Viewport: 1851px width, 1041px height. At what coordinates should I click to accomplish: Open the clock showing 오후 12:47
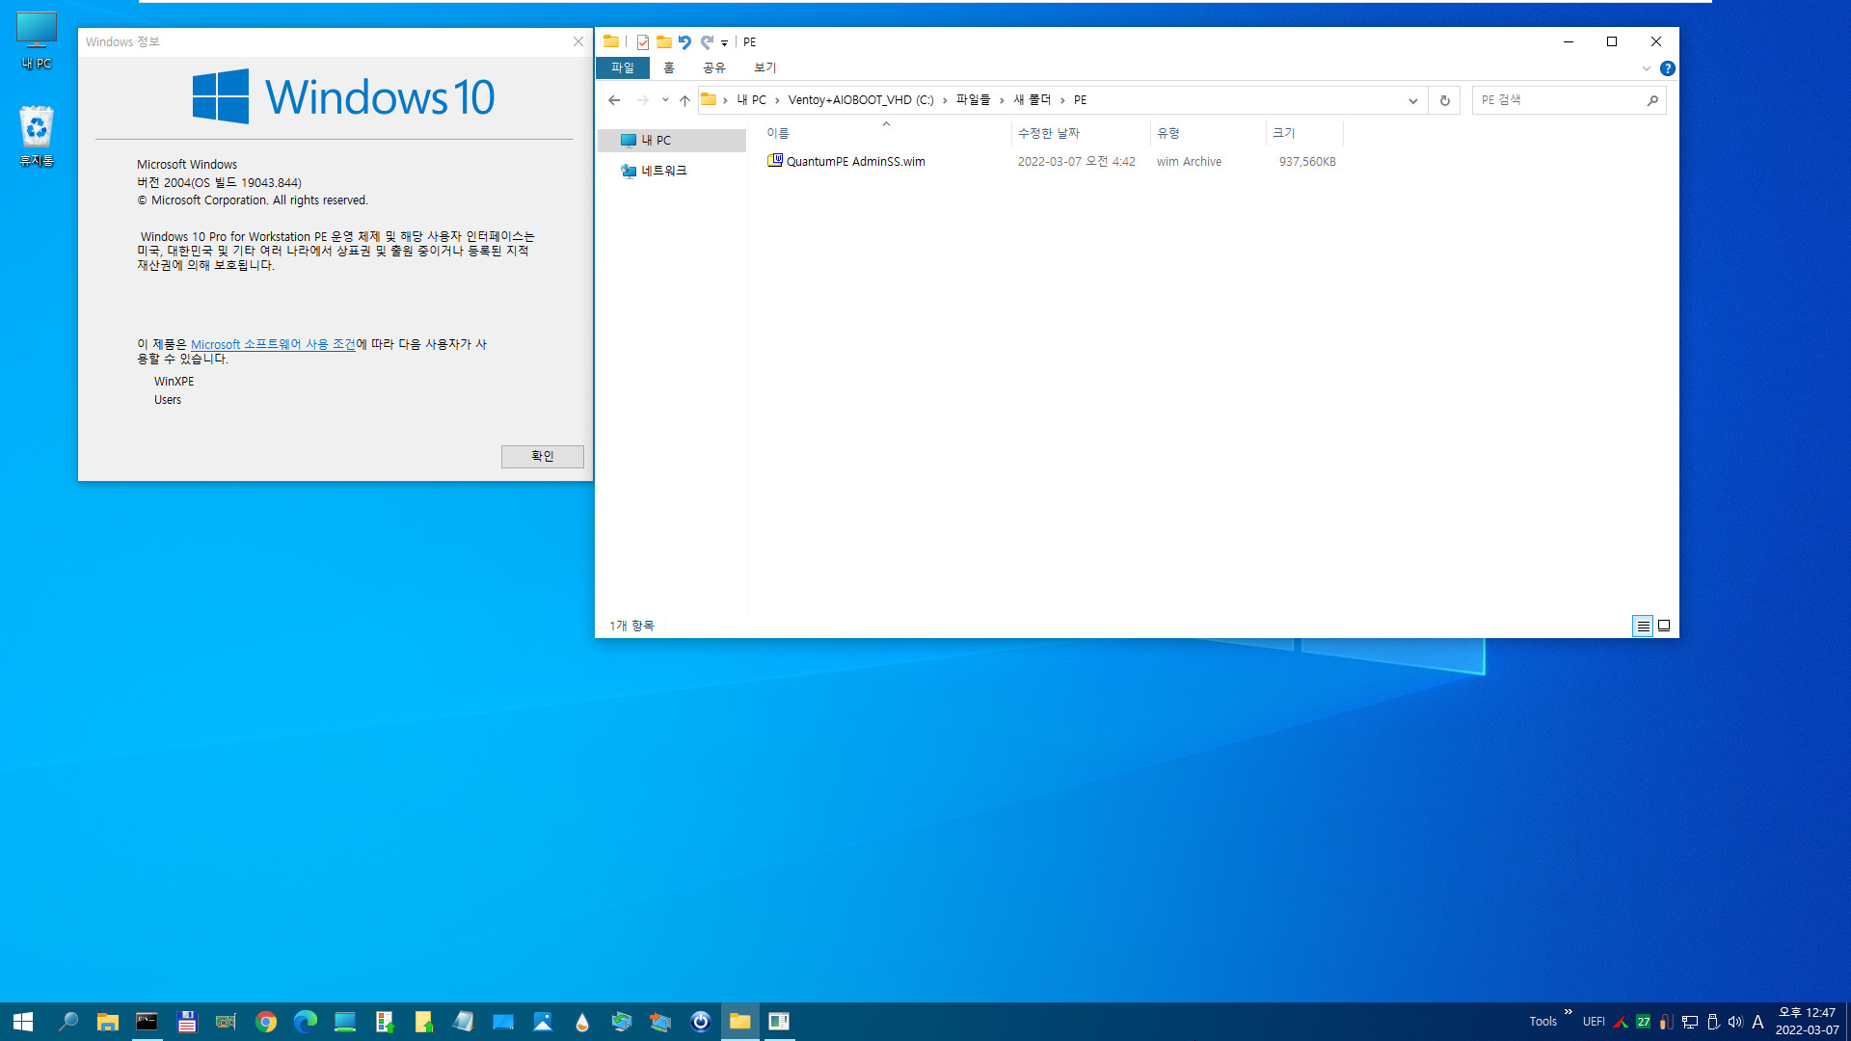(x=1807, y=1022)
